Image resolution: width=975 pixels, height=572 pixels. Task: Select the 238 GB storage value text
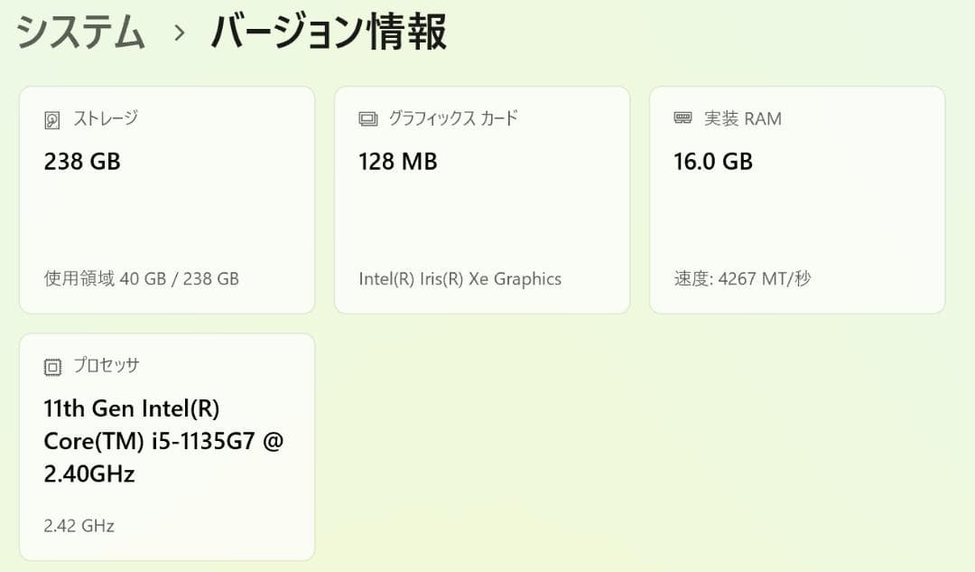click(81, 162)
